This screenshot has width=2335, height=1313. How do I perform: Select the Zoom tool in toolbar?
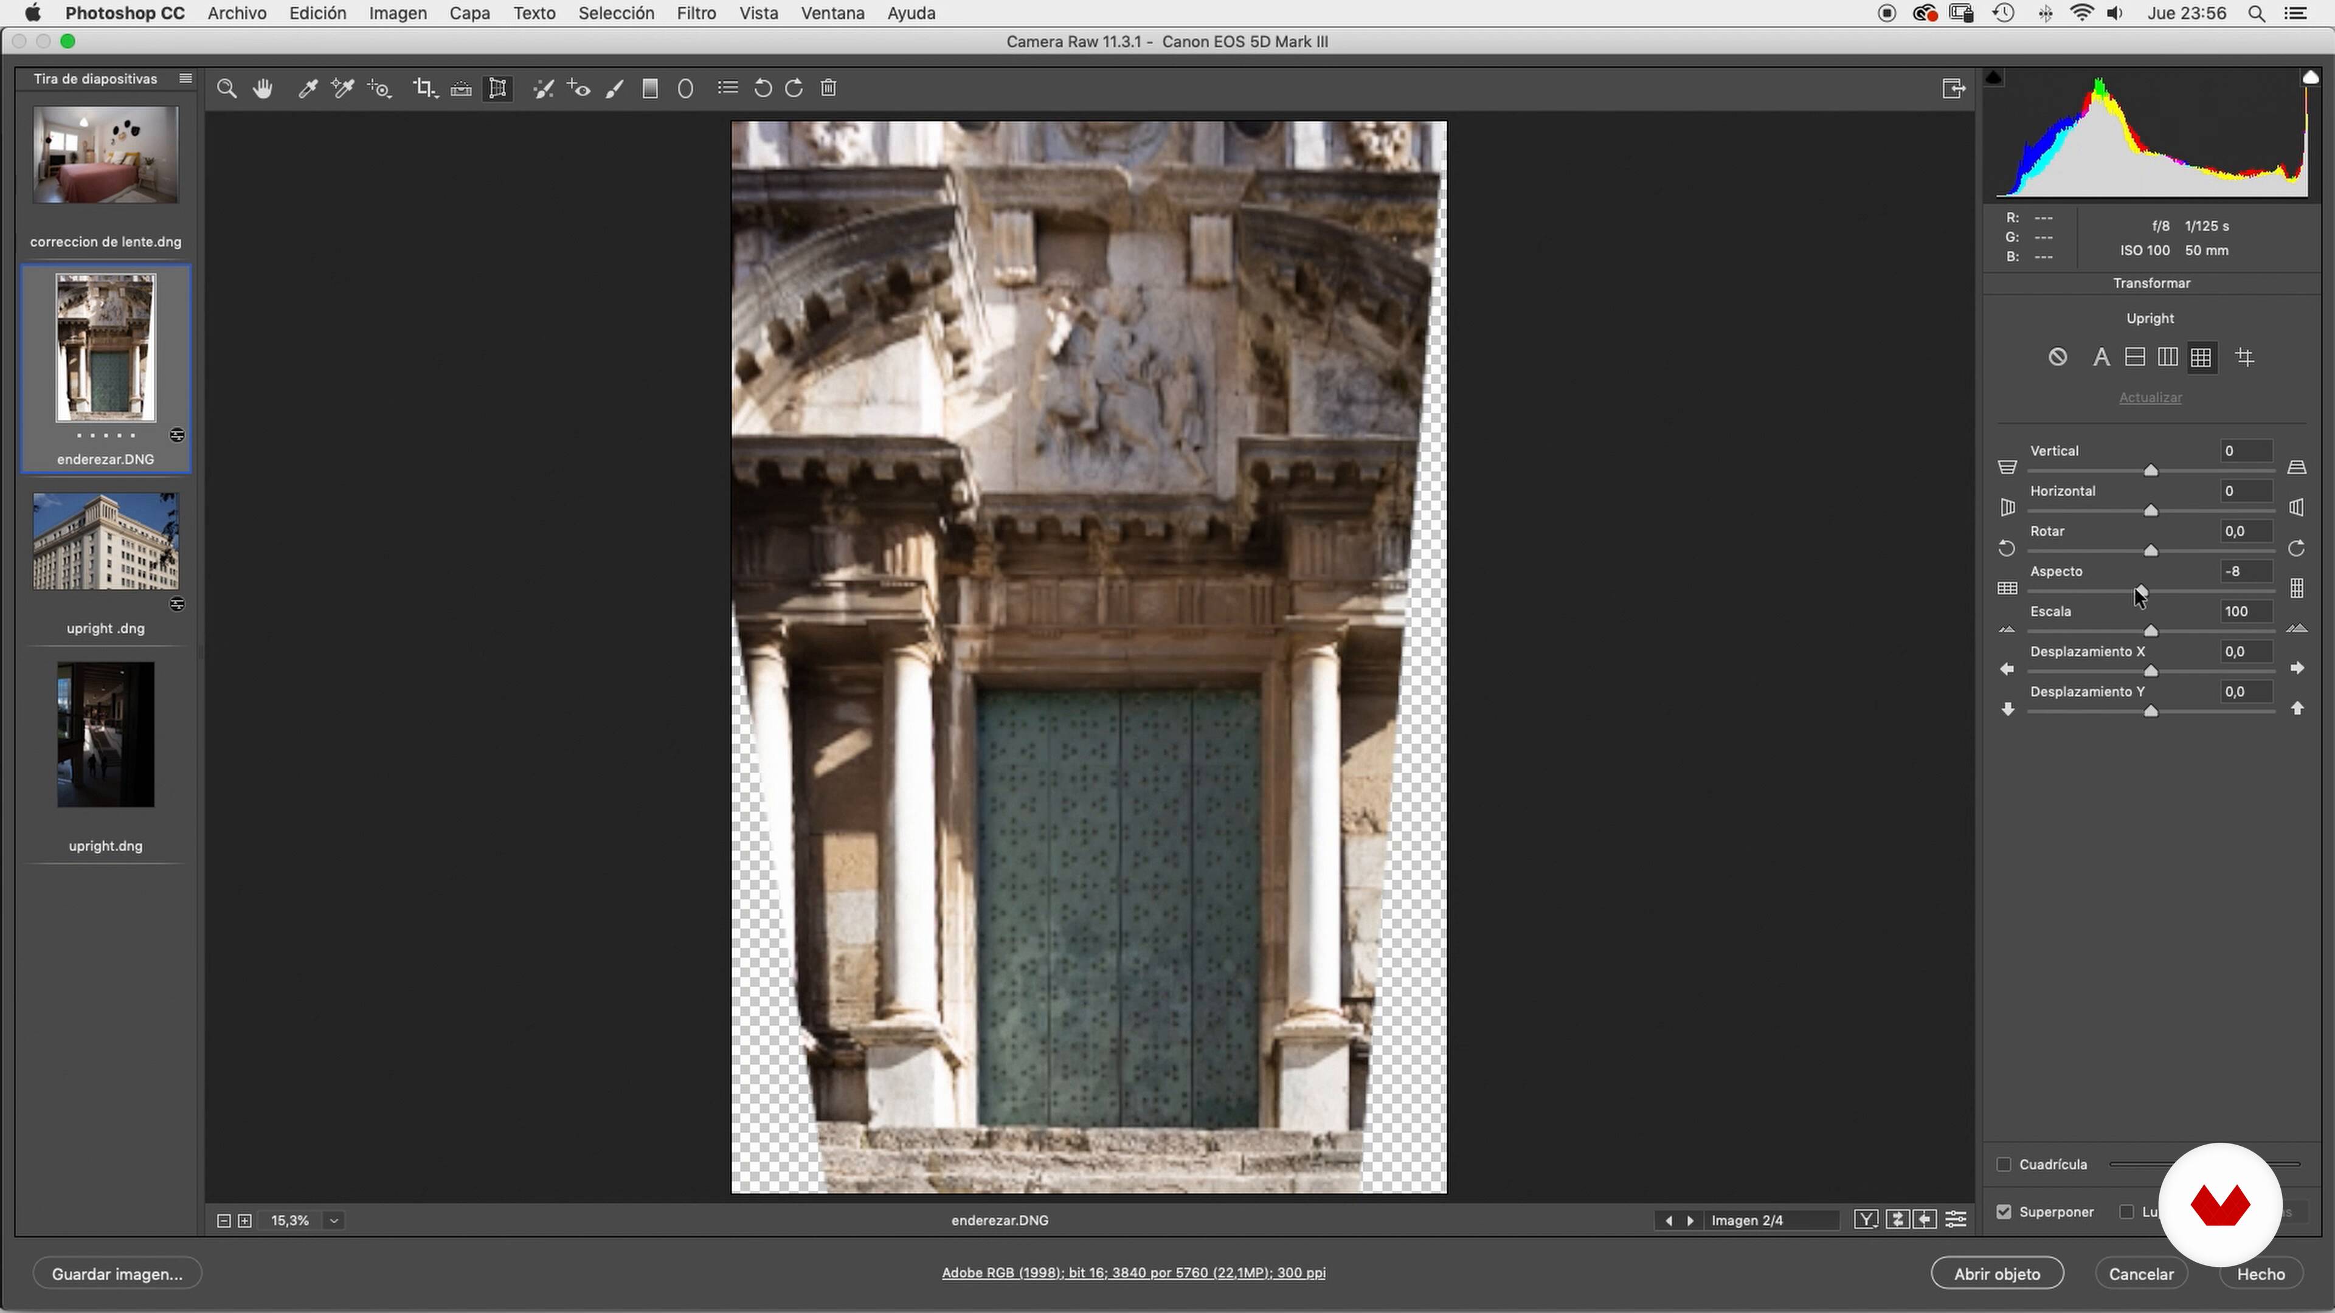(227, 89)
